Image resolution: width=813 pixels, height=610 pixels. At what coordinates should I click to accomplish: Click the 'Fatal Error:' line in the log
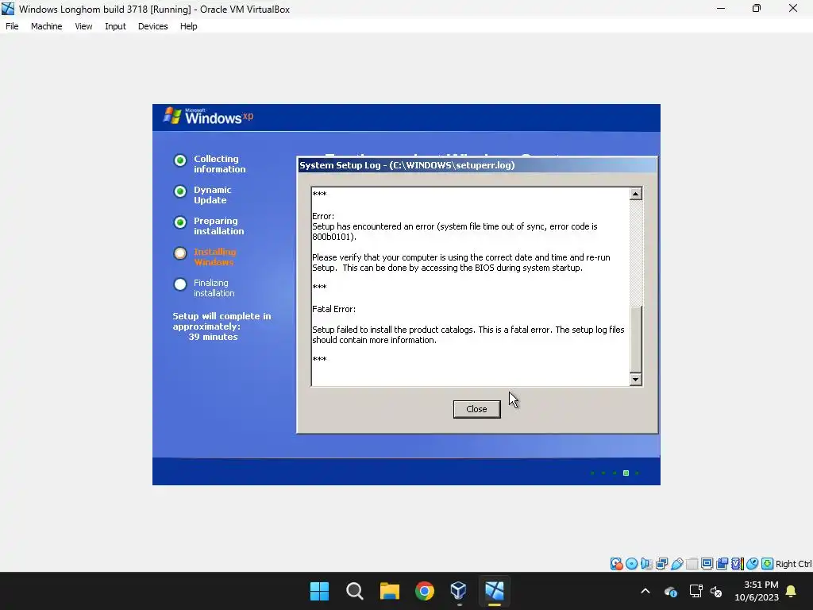[x=334, y=309]
